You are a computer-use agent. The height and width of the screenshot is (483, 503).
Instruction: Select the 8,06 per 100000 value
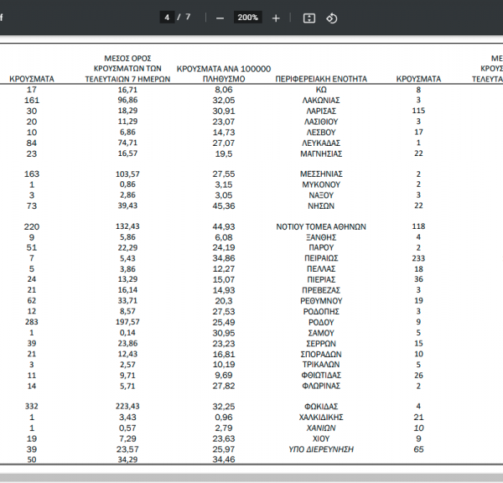[x=224, y=90]
